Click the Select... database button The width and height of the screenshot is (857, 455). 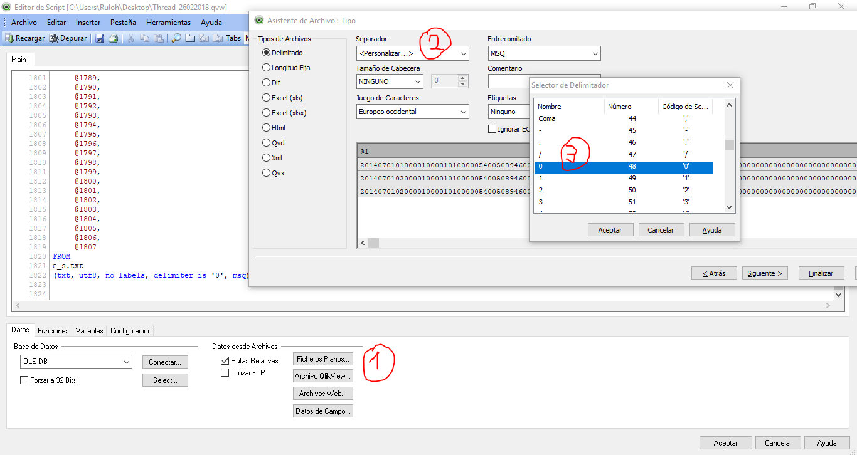[x=166, y=380]
